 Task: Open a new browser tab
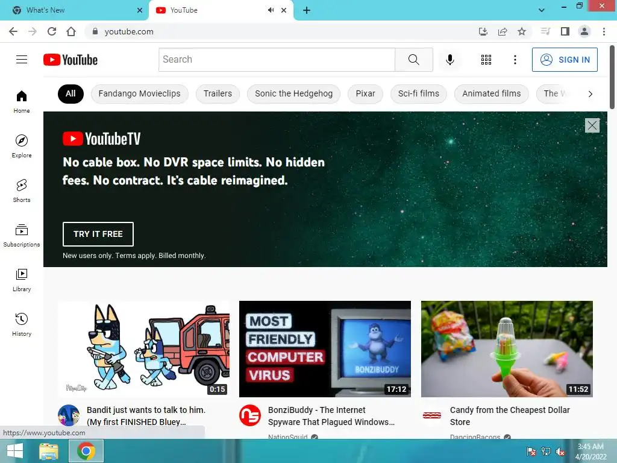click(x=307, y=10)
